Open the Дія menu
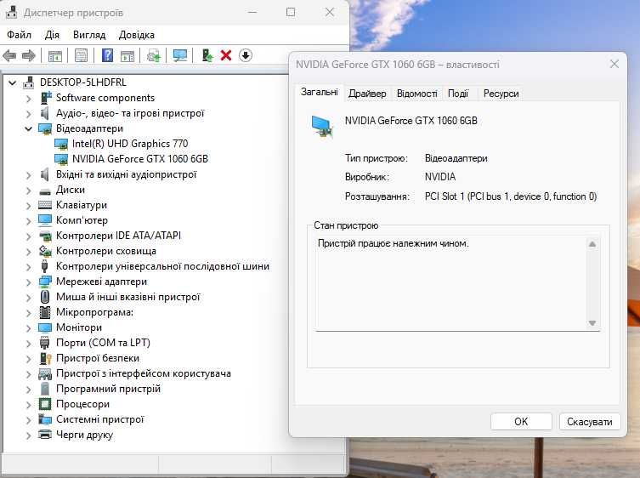 click(52, 35)
